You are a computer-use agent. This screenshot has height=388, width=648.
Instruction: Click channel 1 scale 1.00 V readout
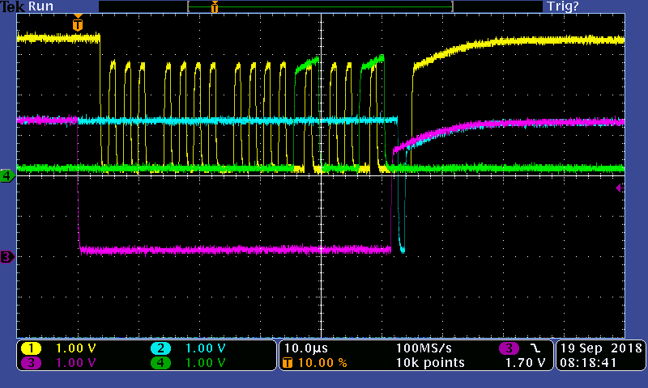click(x=75, y=348)
